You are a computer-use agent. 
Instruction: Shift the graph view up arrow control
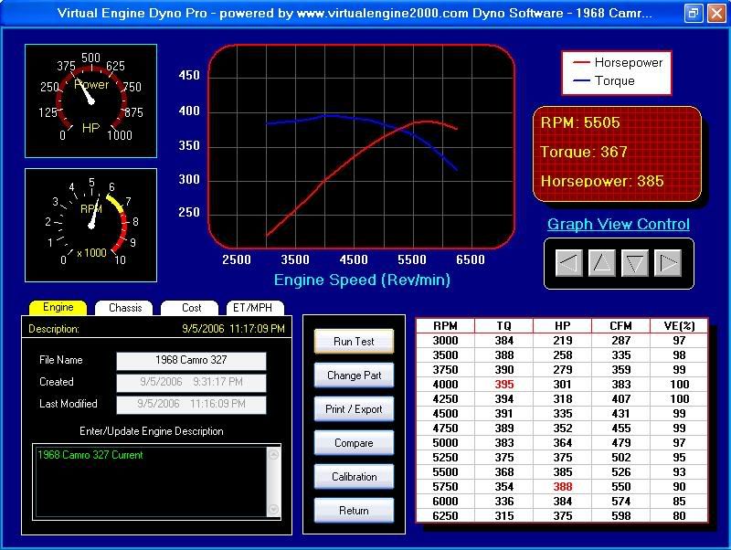(x=603, y=264)
